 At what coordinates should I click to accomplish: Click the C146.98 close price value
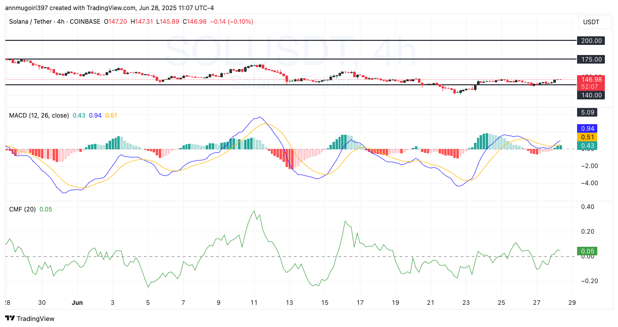pos(195,22)
